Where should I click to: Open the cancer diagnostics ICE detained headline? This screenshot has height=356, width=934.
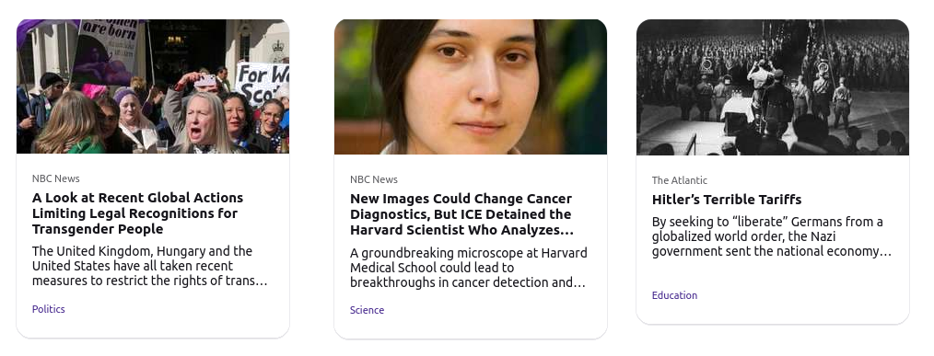pyautogui.click(x=461, y=214)
